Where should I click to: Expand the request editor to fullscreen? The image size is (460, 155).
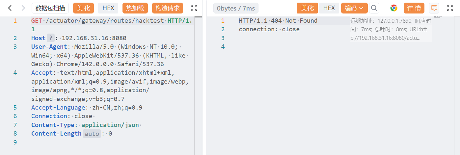tap(194, 8)
